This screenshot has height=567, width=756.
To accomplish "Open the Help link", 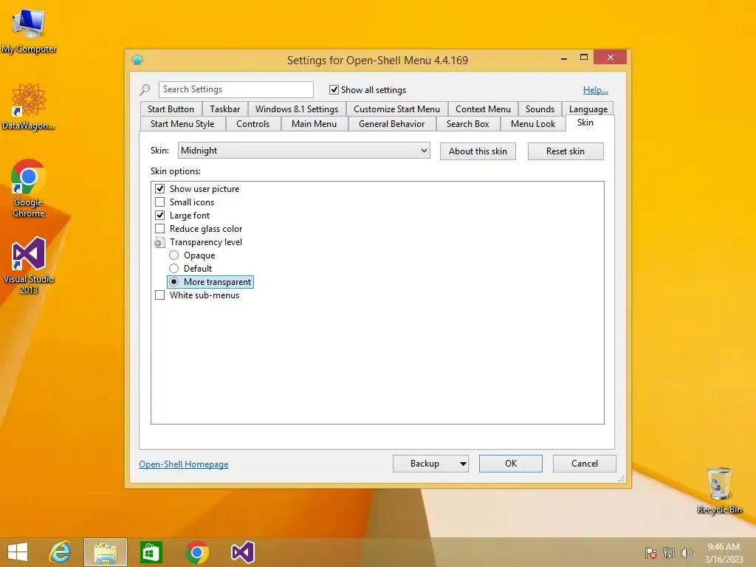I will point(596,89).
